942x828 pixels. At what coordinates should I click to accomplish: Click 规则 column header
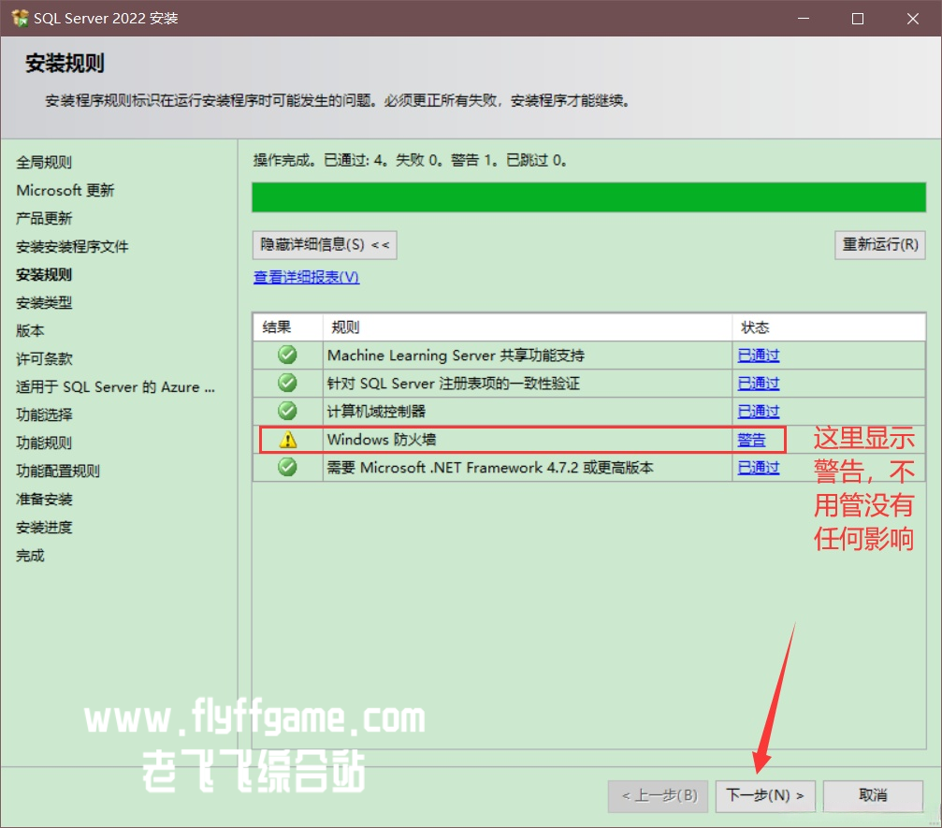(528, 327)
